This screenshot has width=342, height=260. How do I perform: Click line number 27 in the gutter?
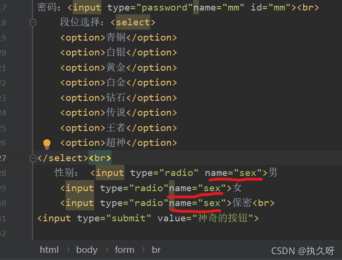coord(3,158)
